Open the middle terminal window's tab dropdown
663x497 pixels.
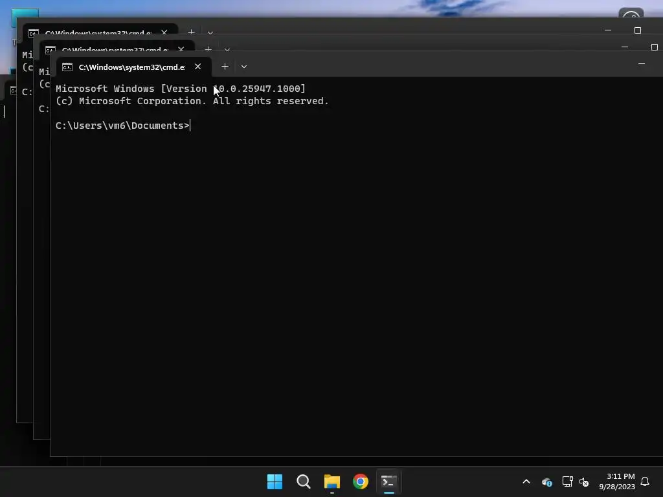pyautogui.click(x=227, y=49)
